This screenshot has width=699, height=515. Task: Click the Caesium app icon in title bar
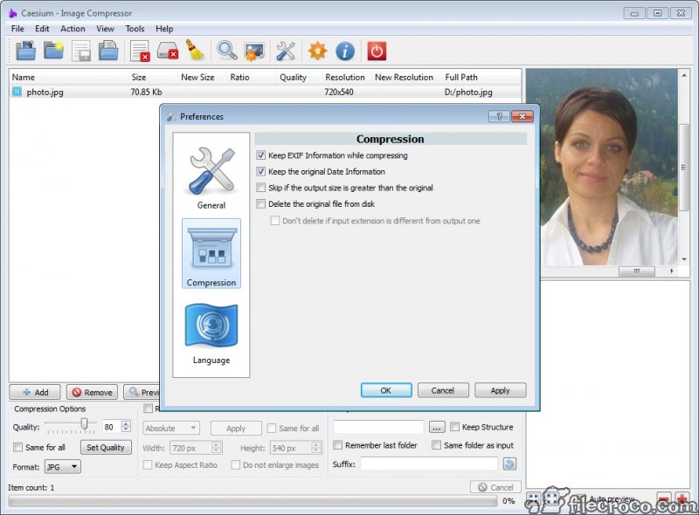click(13, 13)
